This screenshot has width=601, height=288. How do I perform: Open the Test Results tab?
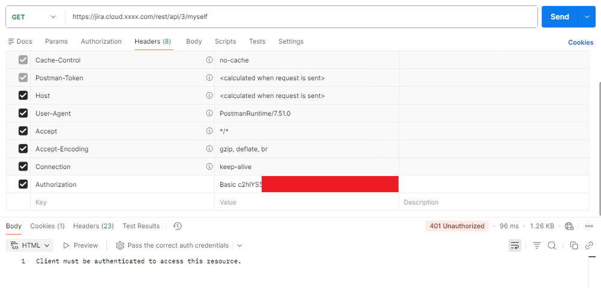point(141,226)
